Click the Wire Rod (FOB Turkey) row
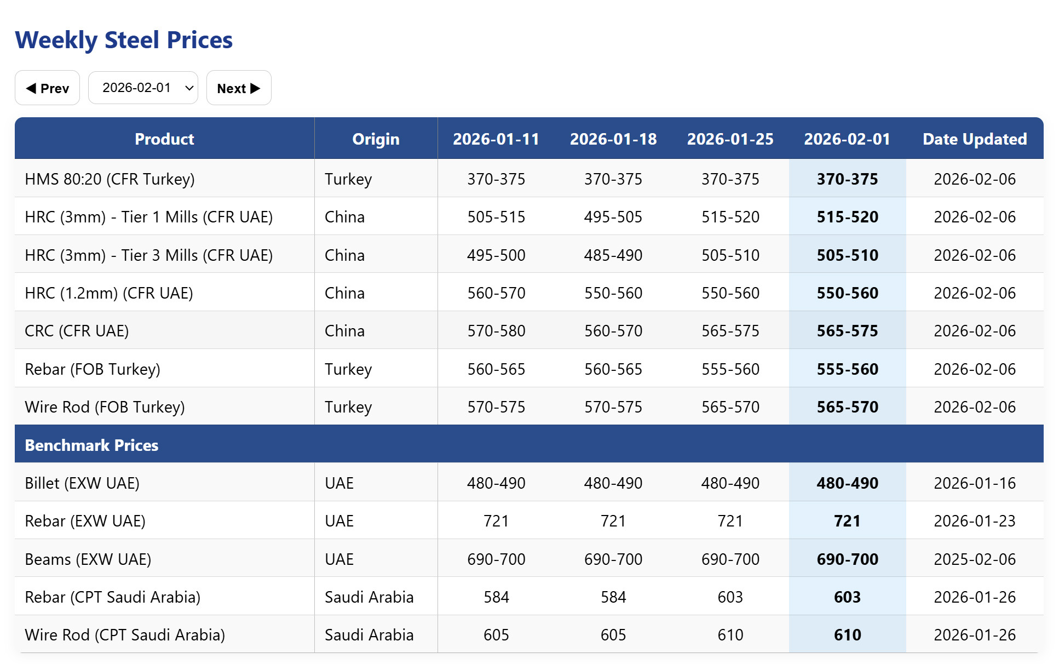 tap(105, 407)
